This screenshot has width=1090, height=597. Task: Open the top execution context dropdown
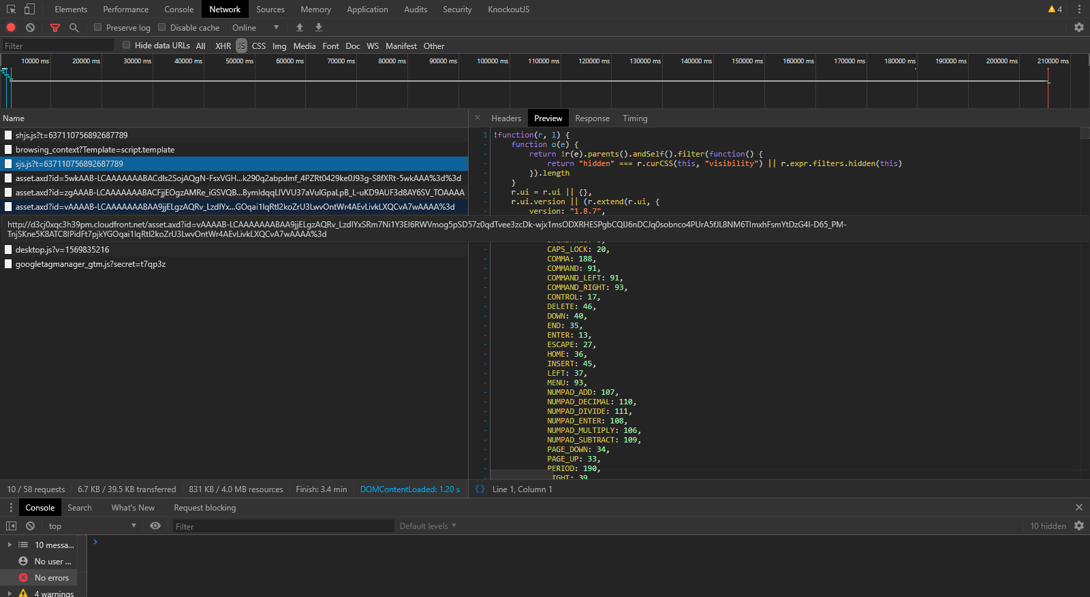pos(92,526)
